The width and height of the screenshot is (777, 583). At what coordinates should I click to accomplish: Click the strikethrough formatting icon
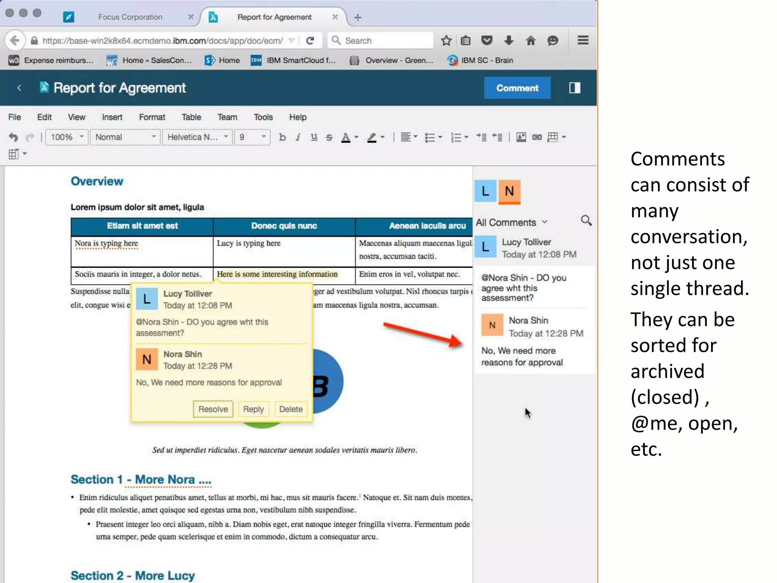click(x=329, y=137)
